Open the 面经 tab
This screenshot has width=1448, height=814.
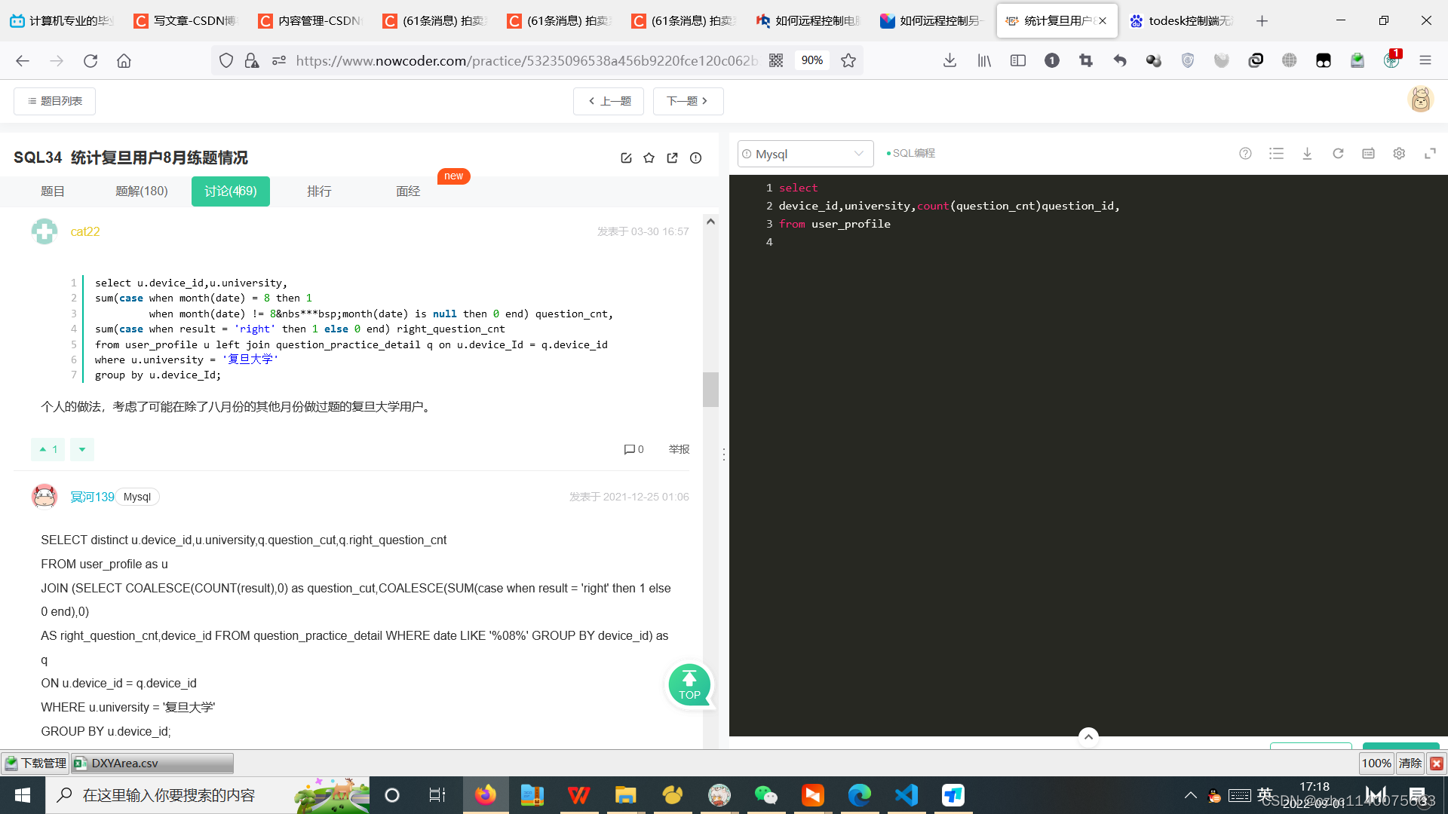click(408, 191)
